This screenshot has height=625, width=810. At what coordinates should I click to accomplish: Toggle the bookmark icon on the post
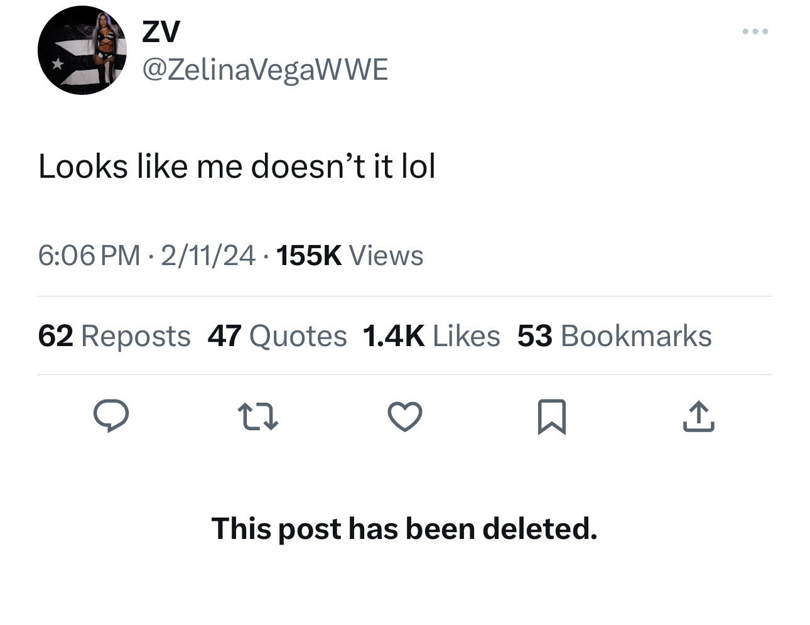coord(552,417)
